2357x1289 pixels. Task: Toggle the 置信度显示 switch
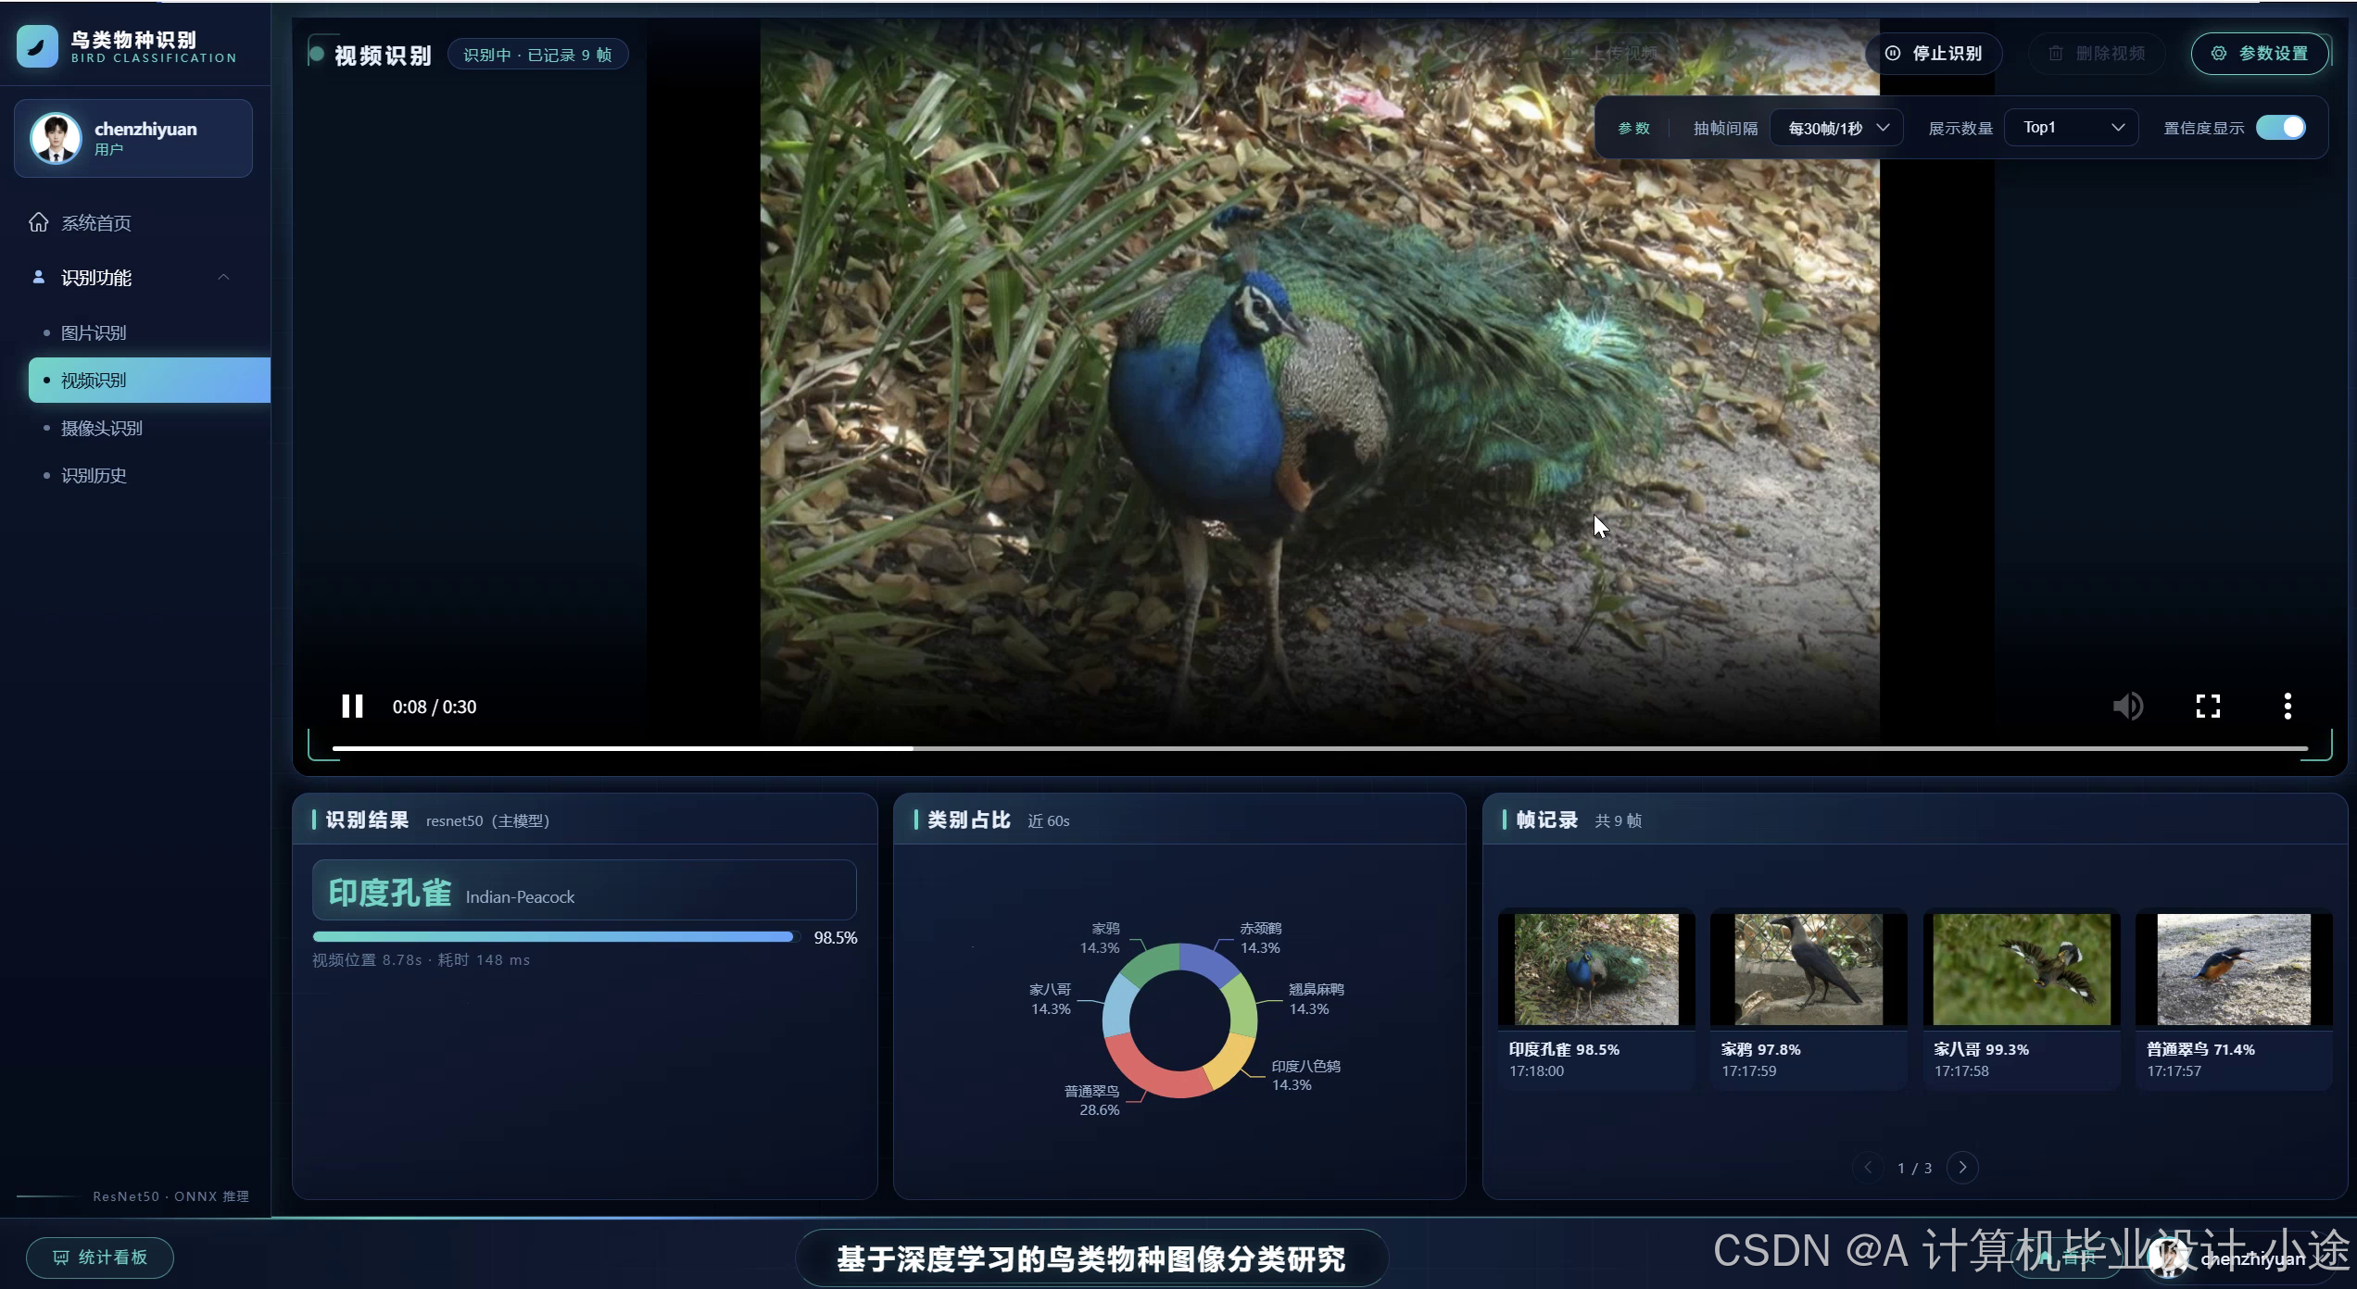click(x=2281, y=128)
